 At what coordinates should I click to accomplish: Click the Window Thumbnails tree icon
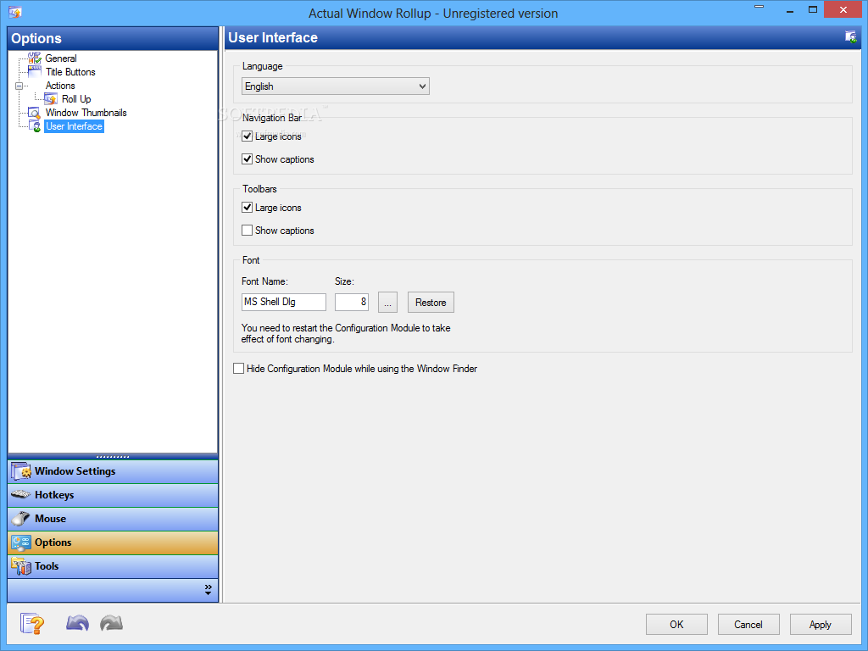35,113
